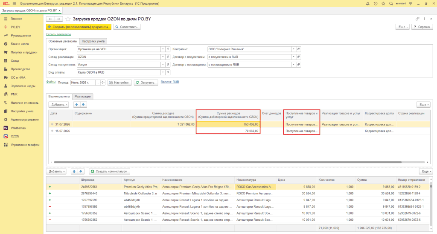
Task: Click Создать (перезаполнить) документы button
Action: (x=79, y=27)
